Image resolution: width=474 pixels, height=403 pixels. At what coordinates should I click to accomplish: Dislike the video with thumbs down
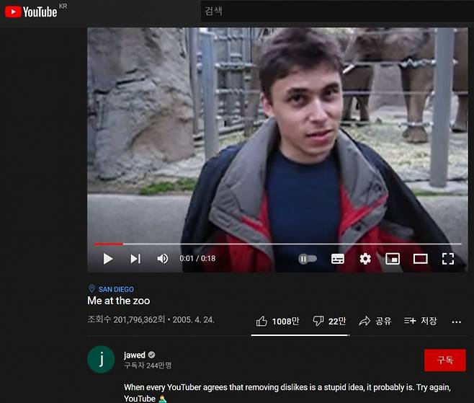point(329,321)
